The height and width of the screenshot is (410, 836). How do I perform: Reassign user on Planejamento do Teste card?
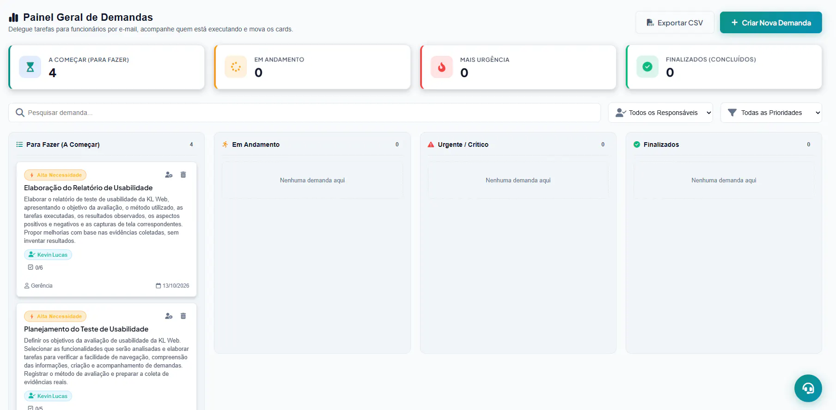click(169, 316)
